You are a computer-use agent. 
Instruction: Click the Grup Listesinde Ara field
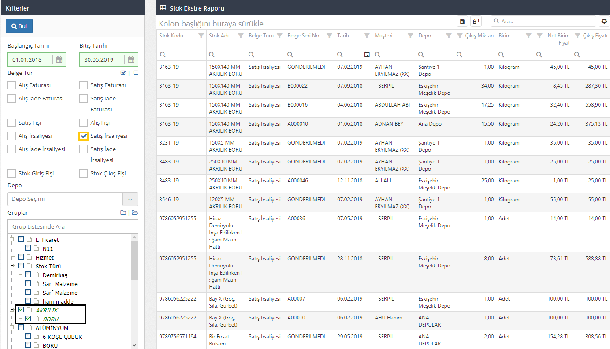coord(73,226)
